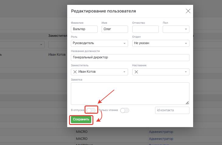Open the Отдел dropdown showing Не указан
This screenshot has height=145, width=222.
186,43
